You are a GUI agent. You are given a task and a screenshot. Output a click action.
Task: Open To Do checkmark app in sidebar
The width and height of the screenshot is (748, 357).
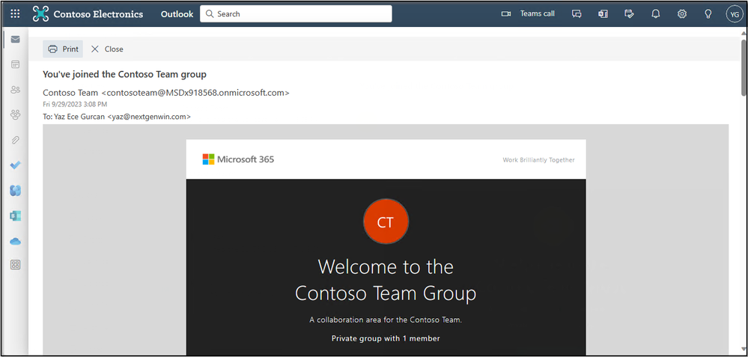pos(15,165)
